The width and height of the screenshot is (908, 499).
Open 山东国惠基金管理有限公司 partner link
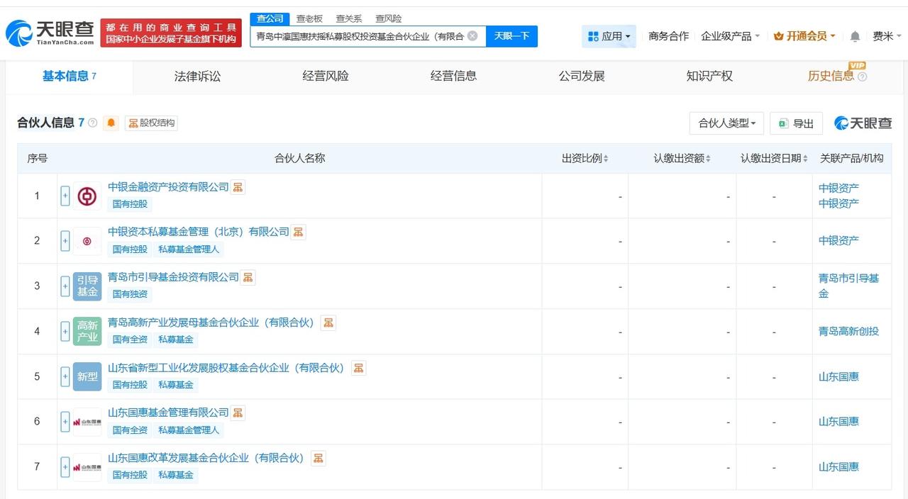168,413
